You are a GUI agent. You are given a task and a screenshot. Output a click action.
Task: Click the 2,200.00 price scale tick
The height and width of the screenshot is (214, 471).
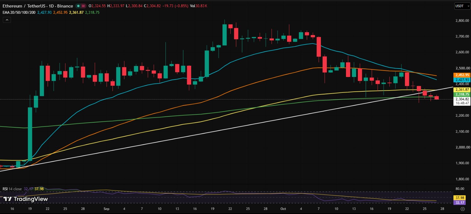(462, 116)
